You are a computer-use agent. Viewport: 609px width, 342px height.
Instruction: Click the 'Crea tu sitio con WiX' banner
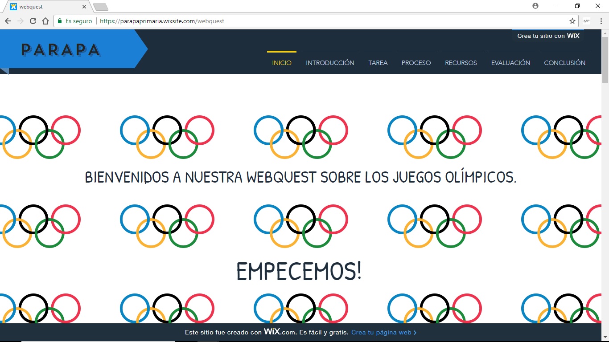(548, 36)
